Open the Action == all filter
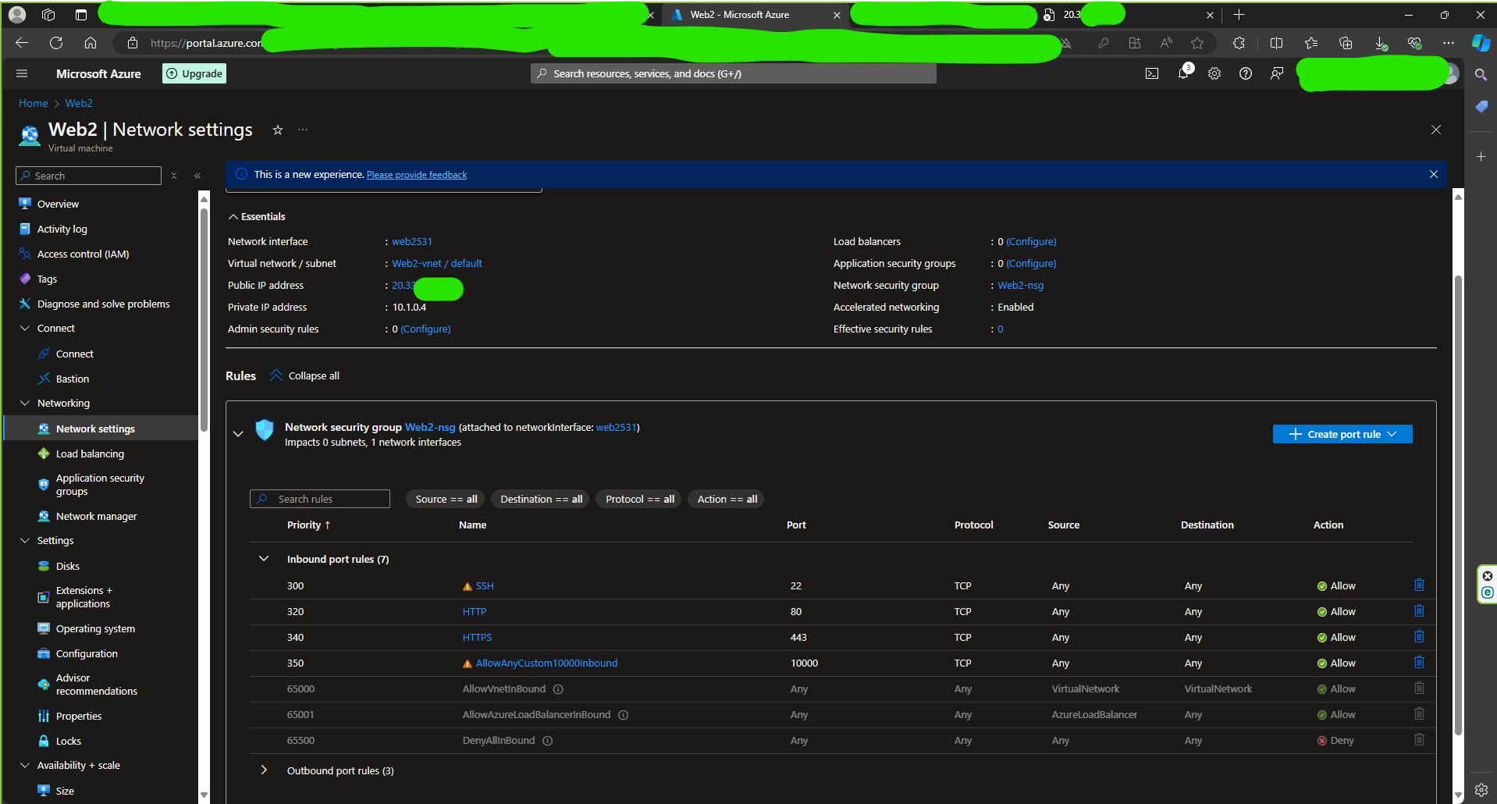This screenshot has height=804, width=1497. pyautogui.click(x=727, y=499)
